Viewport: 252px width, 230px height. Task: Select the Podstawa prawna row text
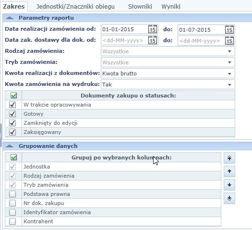[x=47, y=194]
